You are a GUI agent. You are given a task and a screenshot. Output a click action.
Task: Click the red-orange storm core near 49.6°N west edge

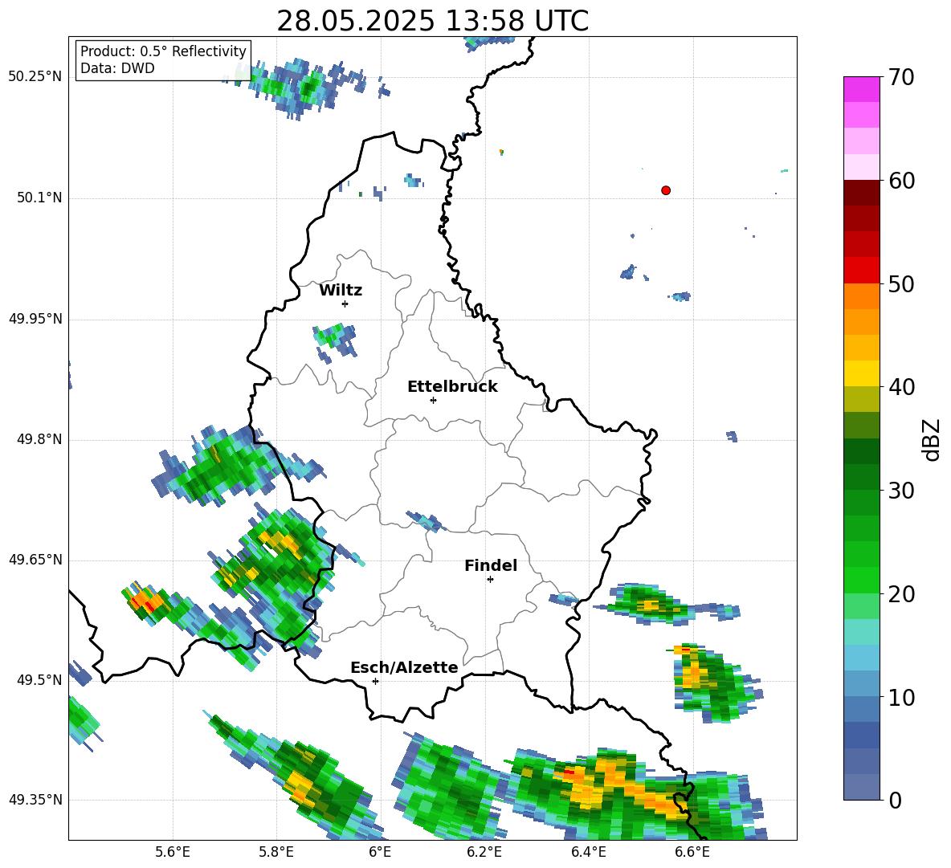pos(145,601)
